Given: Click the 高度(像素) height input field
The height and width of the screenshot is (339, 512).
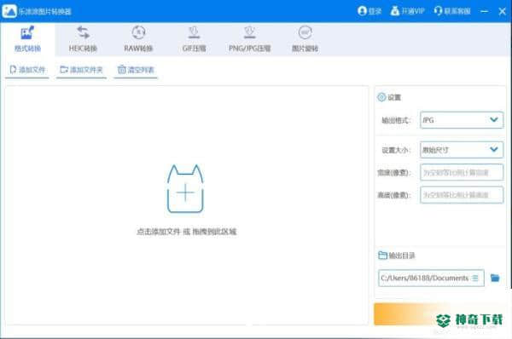Looking at the screenshot, I should (462, 195).
